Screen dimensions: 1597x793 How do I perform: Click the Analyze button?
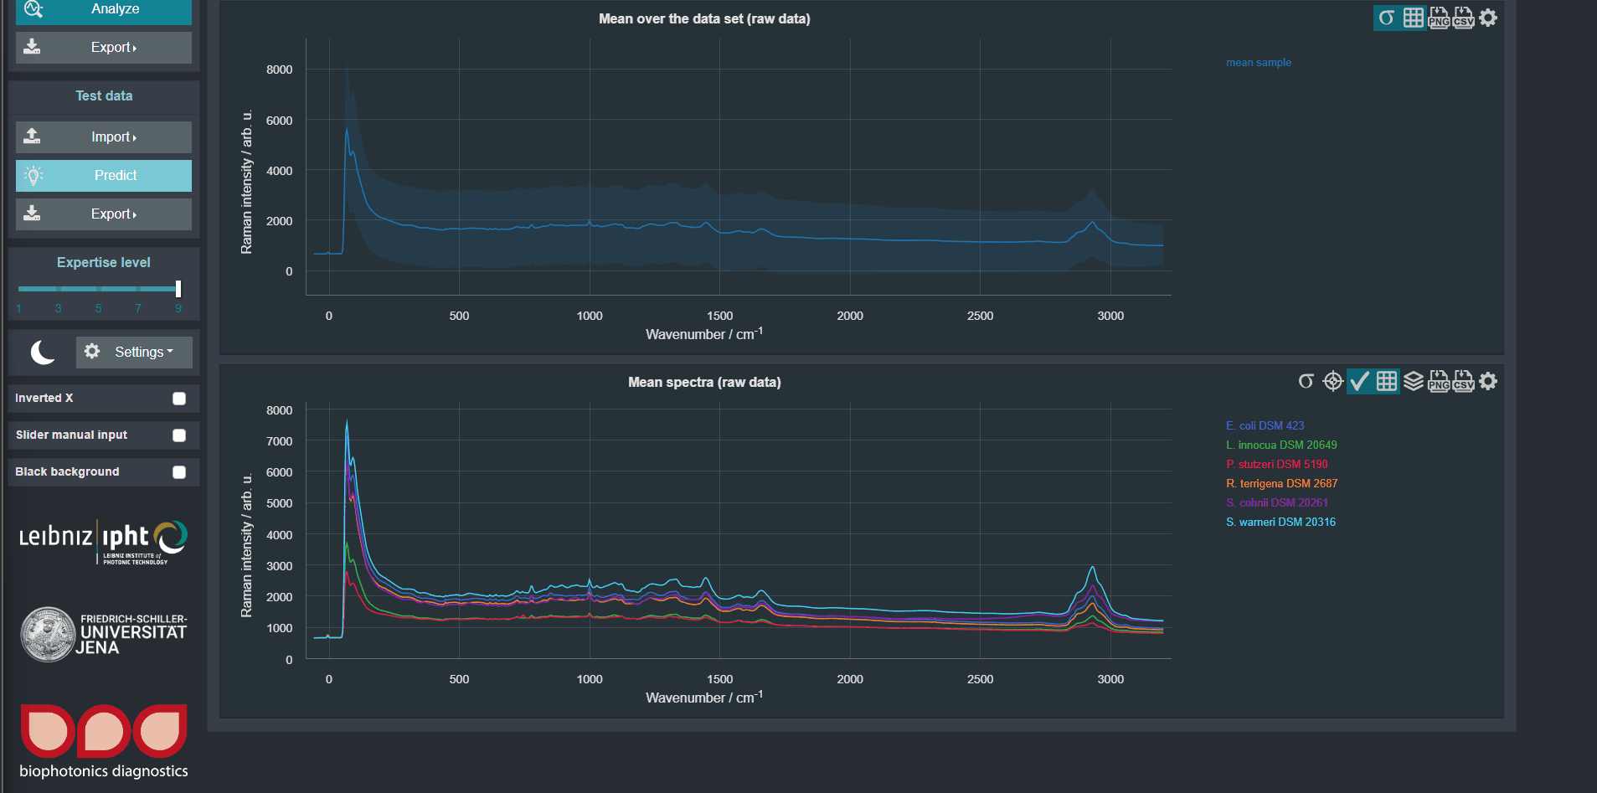(104, 10)
